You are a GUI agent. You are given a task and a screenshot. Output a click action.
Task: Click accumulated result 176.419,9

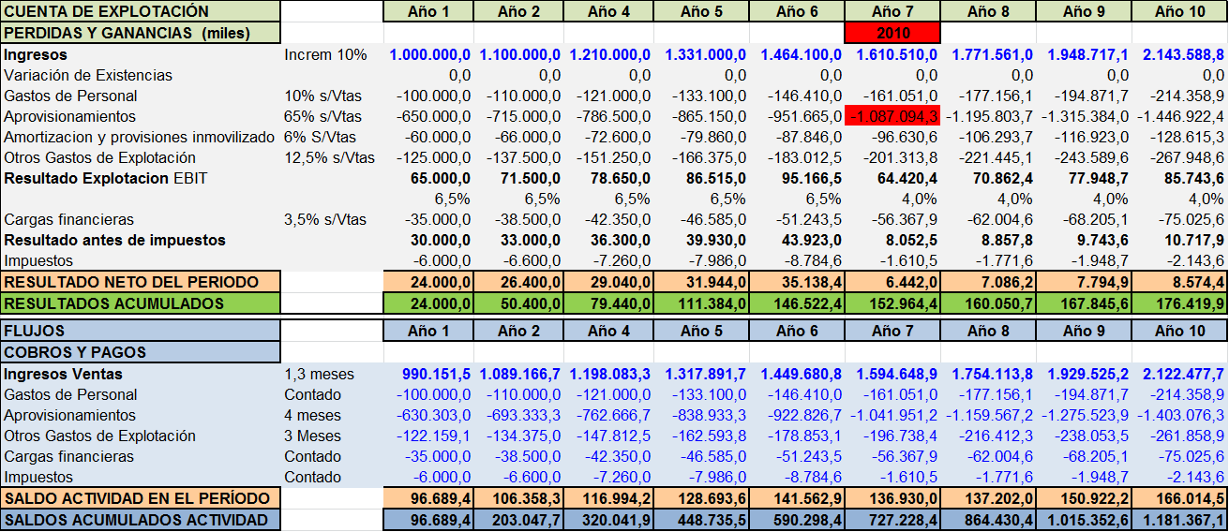(x=1179, y=303)
